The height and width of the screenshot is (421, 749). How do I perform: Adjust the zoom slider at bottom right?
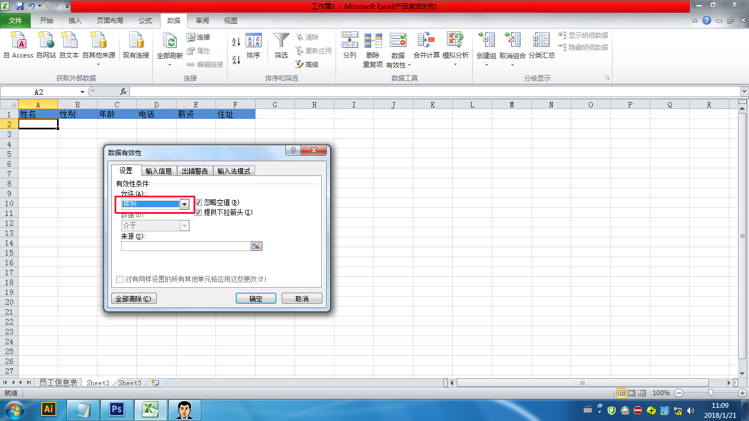click(711, 393)
